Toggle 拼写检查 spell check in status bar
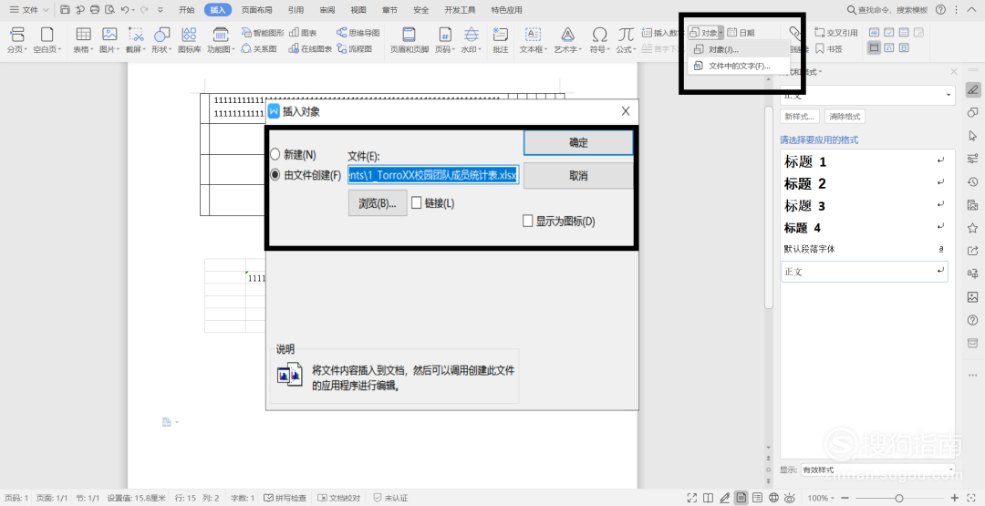 285,498
